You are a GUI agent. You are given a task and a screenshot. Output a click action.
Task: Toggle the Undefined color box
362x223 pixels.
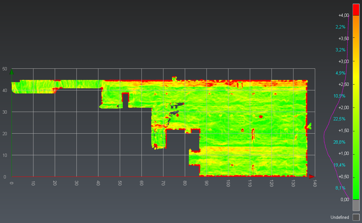(x=356, y=217)
